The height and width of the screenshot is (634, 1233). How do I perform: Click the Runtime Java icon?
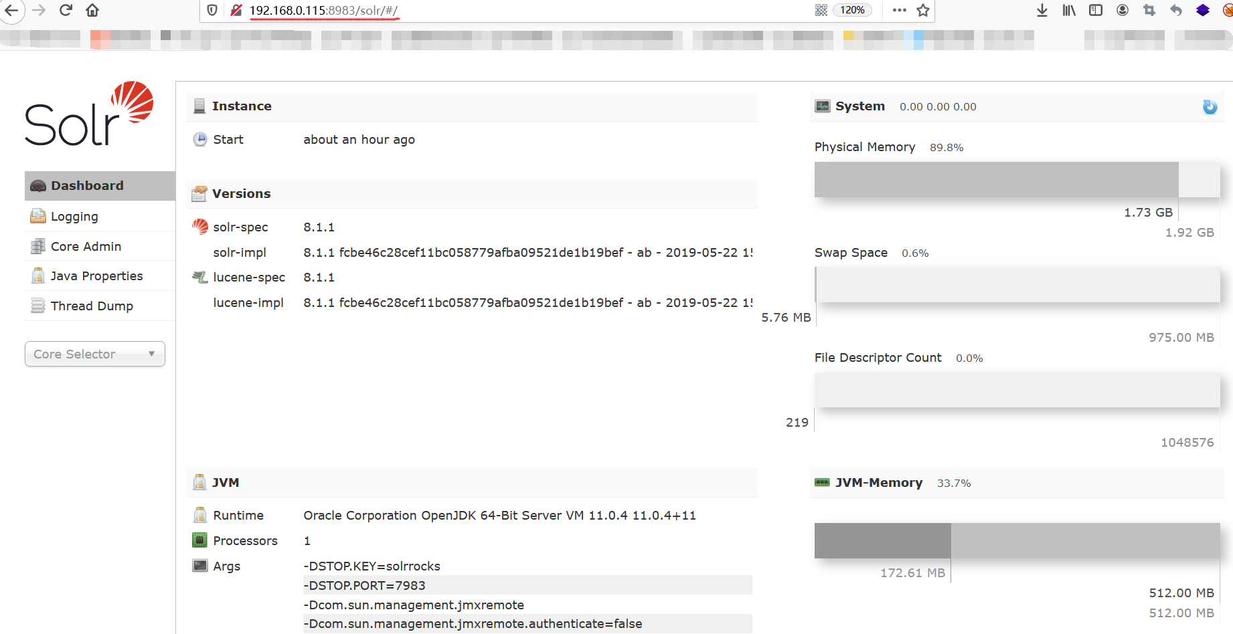[199, 515]
